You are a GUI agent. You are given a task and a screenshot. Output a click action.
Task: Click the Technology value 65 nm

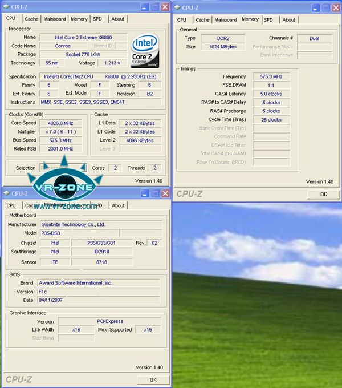52,63
